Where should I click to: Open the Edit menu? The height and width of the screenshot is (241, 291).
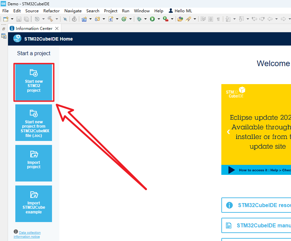17,11
